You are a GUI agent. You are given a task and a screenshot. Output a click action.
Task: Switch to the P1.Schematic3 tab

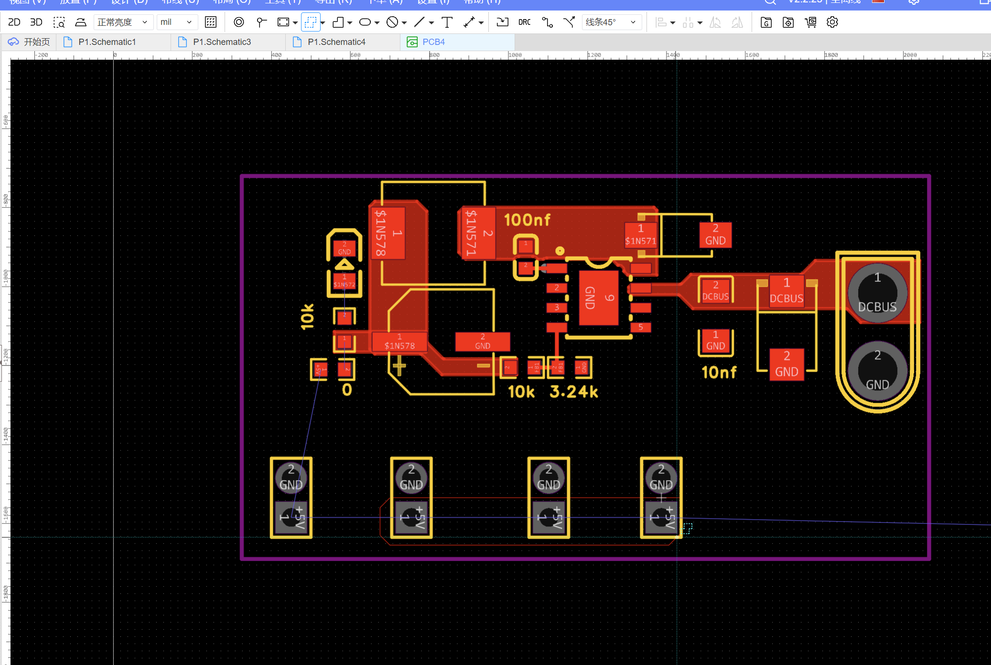(x=228, y=42)
